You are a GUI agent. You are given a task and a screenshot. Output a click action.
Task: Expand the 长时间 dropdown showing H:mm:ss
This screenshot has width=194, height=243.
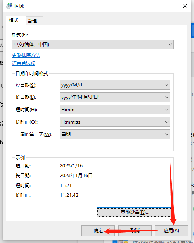click(x=115, y=122)
